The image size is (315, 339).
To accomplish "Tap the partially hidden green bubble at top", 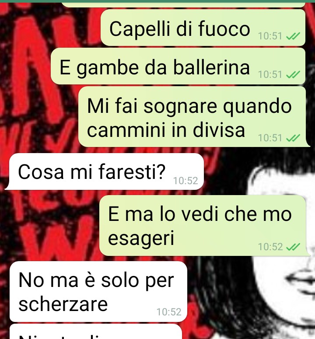I will [x=184, y=5].
